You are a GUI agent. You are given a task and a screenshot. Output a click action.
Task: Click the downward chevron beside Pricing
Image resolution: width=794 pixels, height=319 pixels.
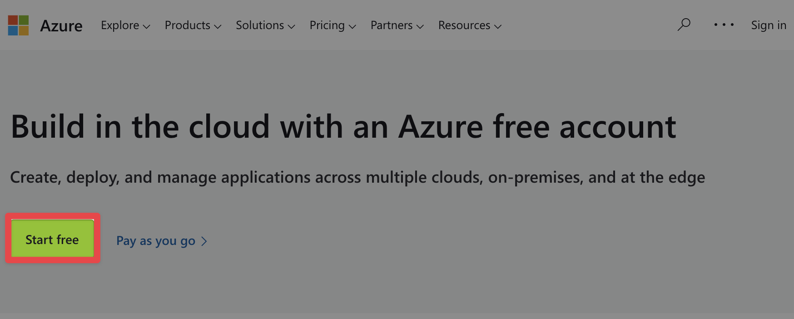click(353, 27)
